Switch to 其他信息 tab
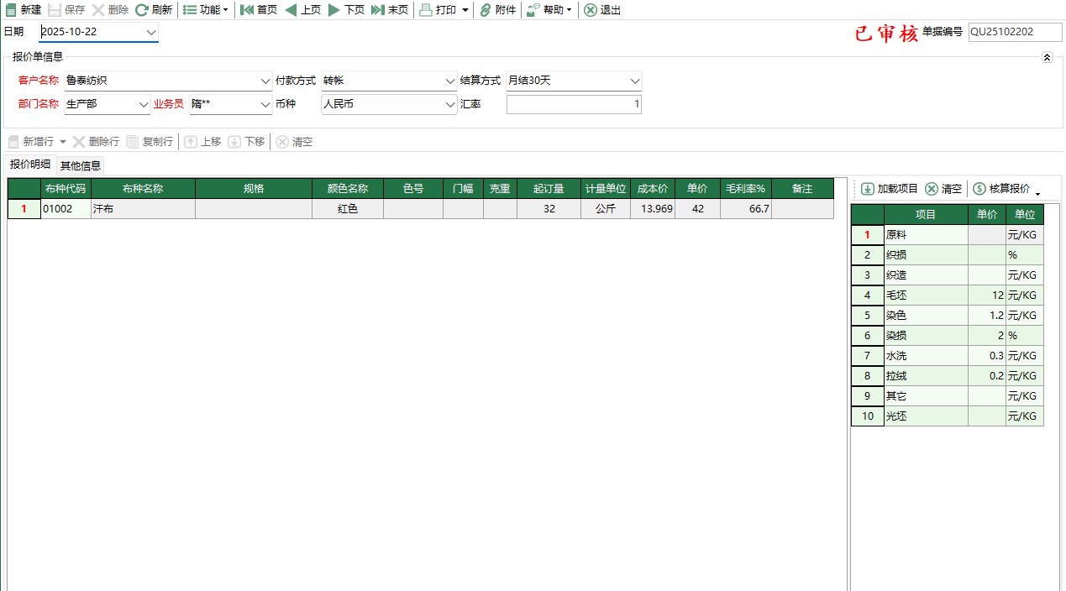This screenshot has height=591, width=1066. click(x=81, y=165)
